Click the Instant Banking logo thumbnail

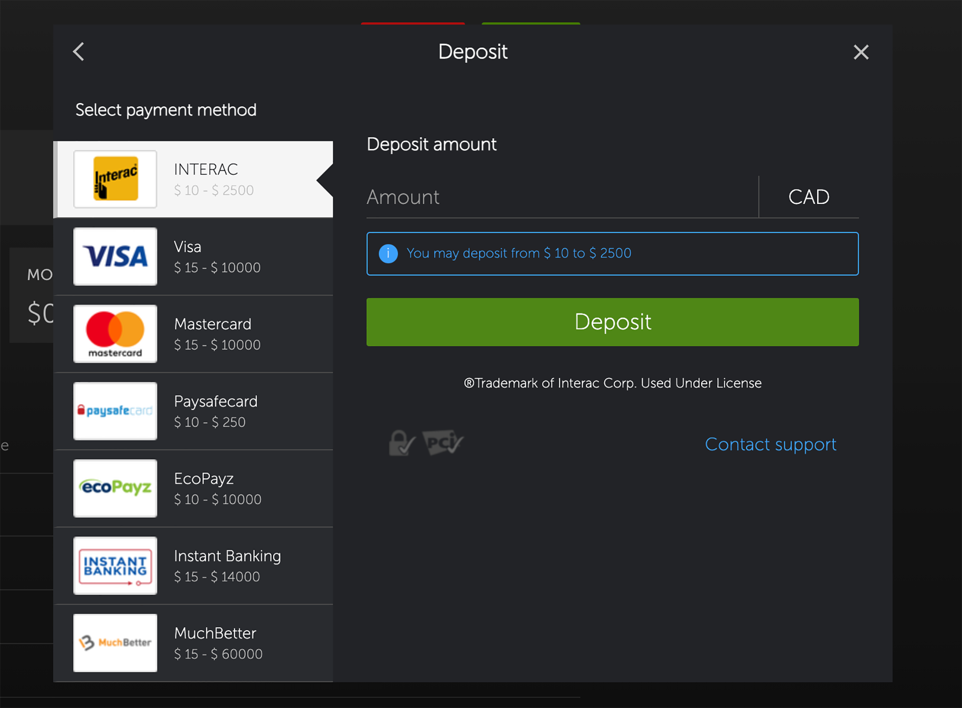pos(115,566)
